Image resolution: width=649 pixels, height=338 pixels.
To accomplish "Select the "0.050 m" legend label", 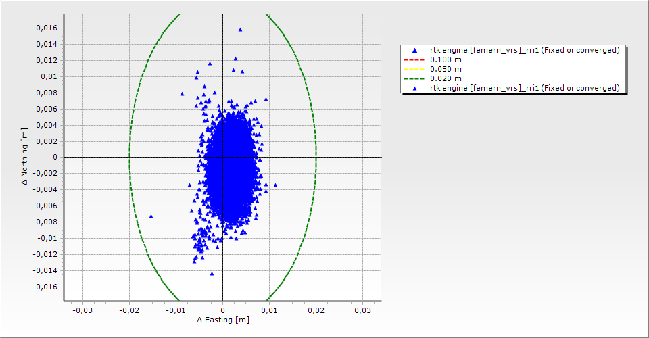I will (x=446, y=70).
